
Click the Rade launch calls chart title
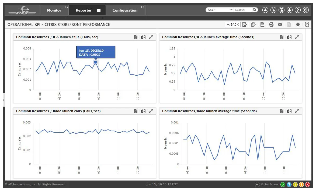[58, 111]
